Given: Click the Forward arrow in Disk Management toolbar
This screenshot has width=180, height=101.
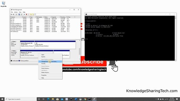Looking at the screenshot, I should coord(13,14).
